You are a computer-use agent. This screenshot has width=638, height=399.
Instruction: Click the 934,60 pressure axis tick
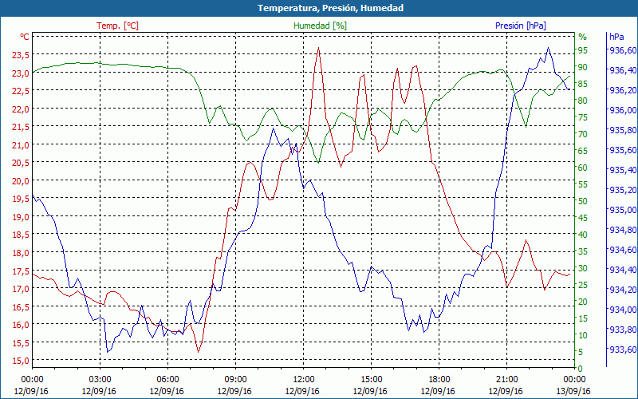(x=623, y=250)
